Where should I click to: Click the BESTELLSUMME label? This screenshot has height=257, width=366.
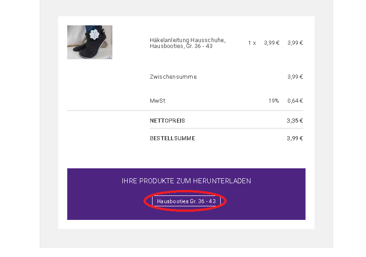[x=172, y=138]
